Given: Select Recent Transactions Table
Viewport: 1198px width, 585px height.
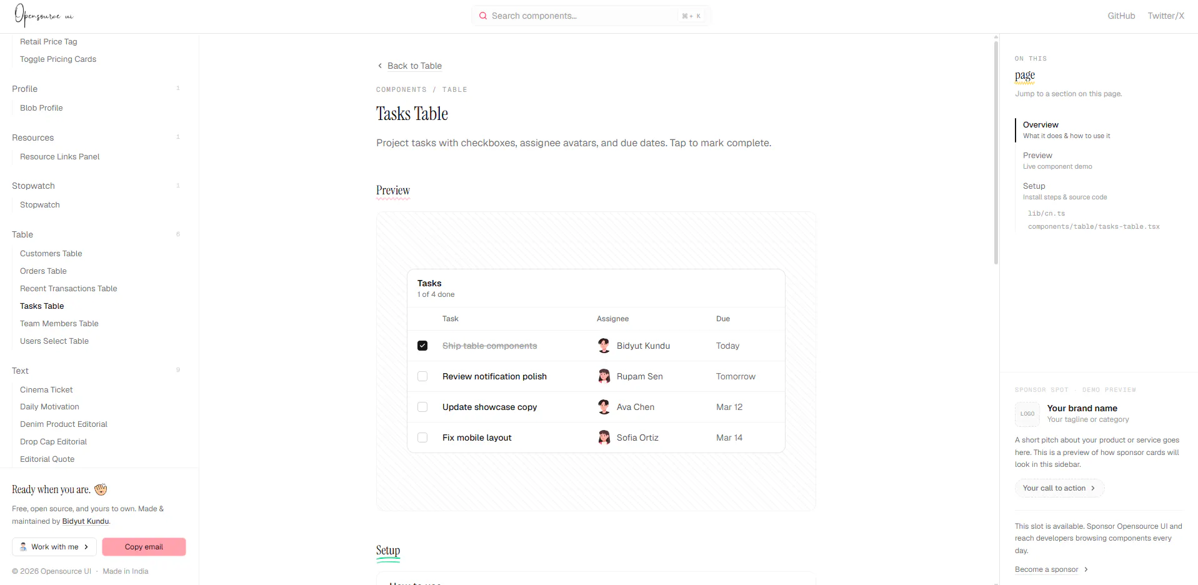Looking at the screenshot, I should point(69,288).
